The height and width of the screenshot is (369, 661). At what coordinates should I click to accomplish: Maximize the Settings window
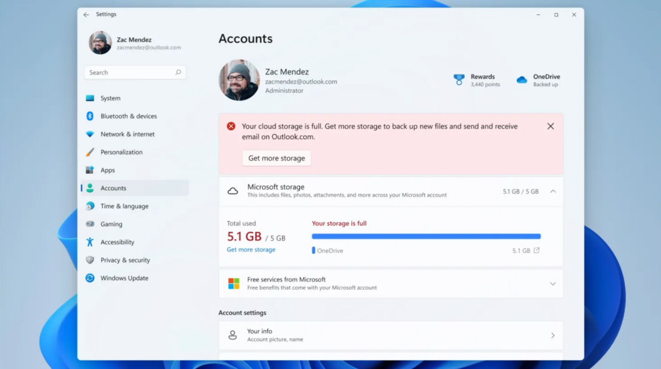(x=556, y=15)
